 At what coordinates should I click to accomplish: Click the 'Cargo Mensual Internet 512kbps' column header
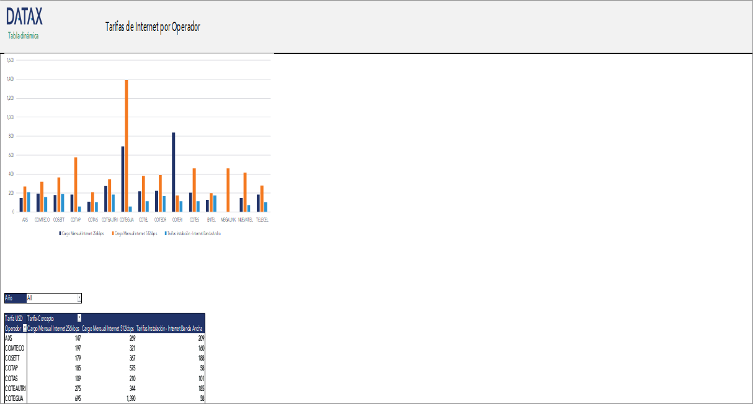pyautogui.click(x=107, y=328)
